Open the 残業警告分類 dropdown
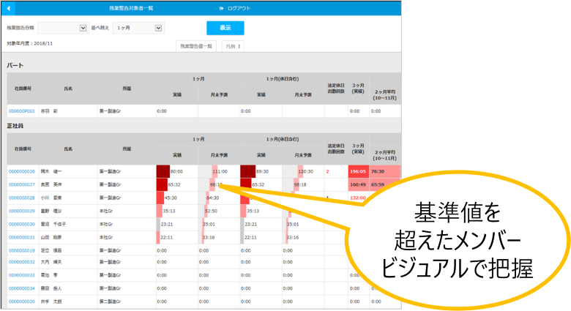Image resolution: width=571 pixels, height=311 pixels. (x=63, y=28)
